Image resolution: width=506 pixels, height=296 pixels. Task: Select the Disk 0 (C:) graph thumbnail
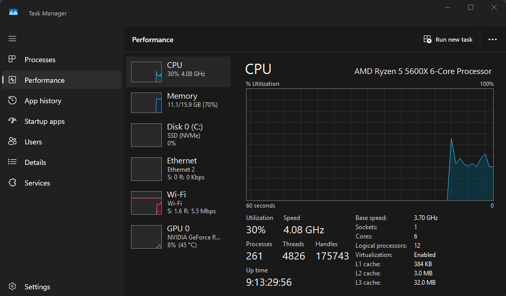(x=146, y=135)
